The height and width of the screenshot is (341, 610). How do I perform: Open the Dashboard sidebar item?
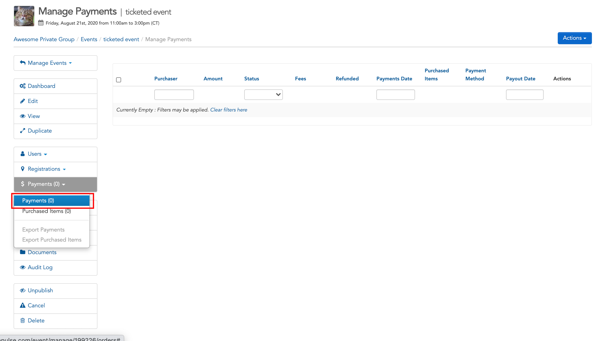click(56, 86)
